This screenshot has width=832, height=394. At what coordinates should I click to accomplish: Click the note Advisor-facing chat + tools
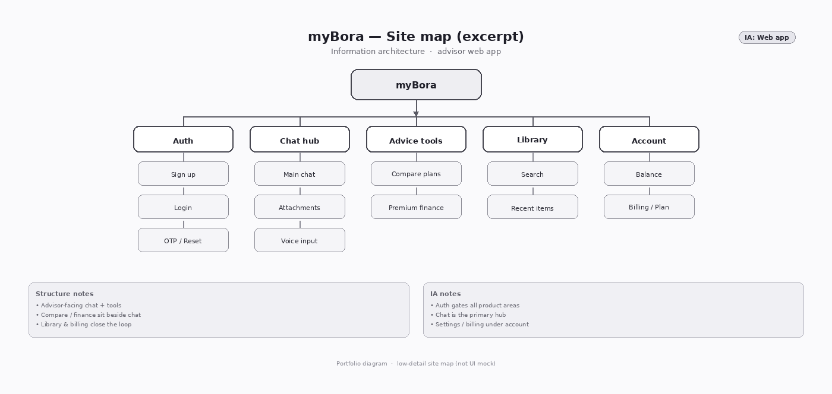[78, 305]
